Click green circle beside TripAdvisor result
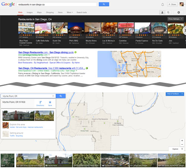This screenshot has width=186, height=168. 87,68
